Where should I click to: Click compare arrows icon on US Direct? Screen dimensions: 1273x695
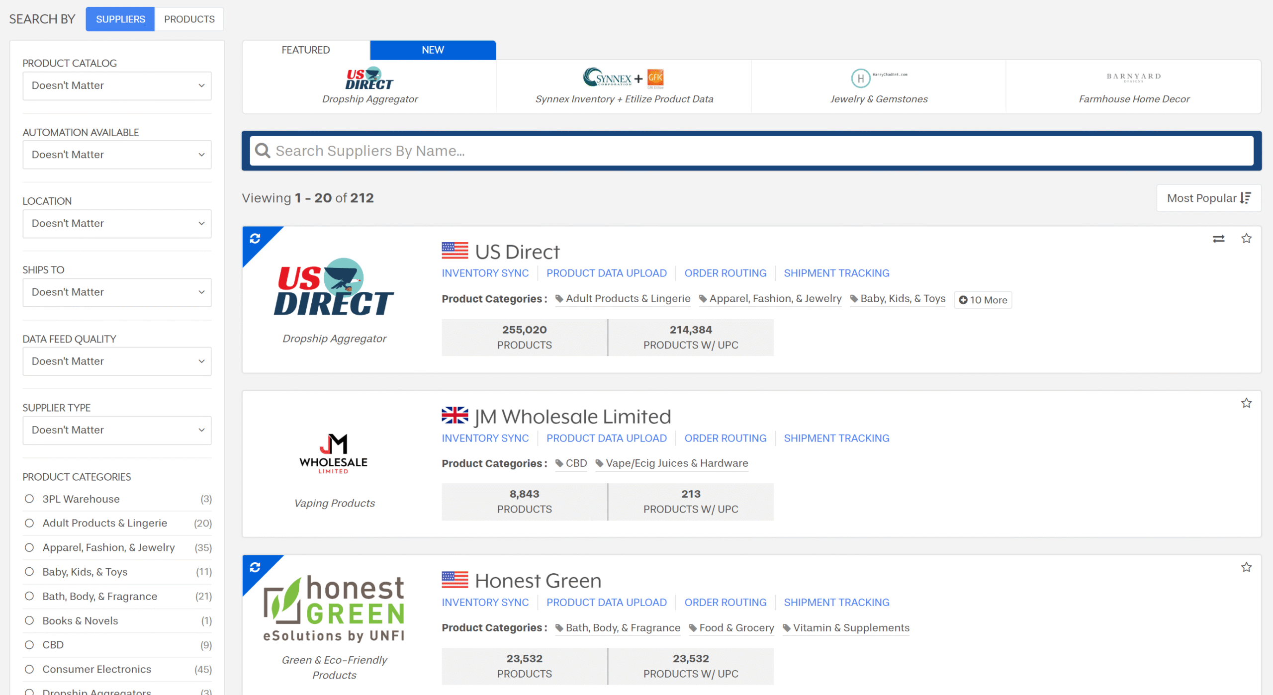click(x=1218, y=239)
